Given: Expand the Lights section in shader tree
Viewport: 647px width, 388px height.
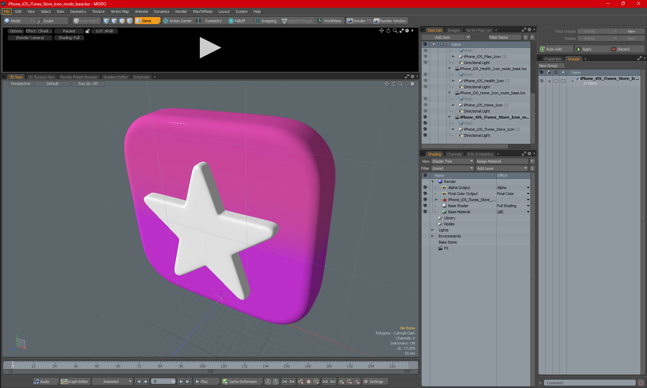Looking at the screenshot, I should click(433, 230).
